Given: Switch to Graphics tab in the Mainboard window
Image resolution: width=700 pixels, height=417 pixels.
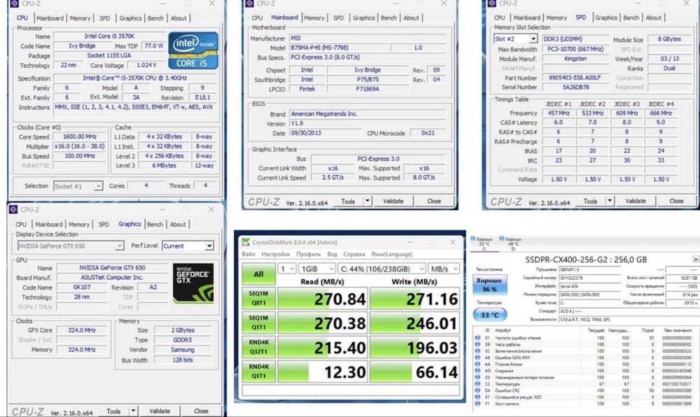Looking at the screenshot, I should click(x=363, y=17).
